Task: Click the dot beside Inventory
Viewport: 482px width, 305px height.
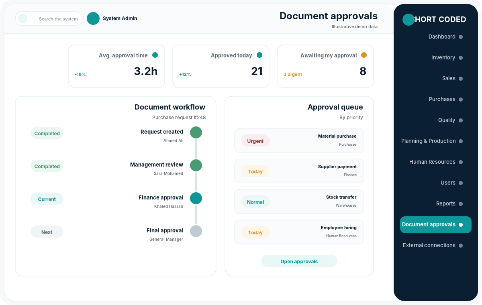Action: [x=461, y=58]
